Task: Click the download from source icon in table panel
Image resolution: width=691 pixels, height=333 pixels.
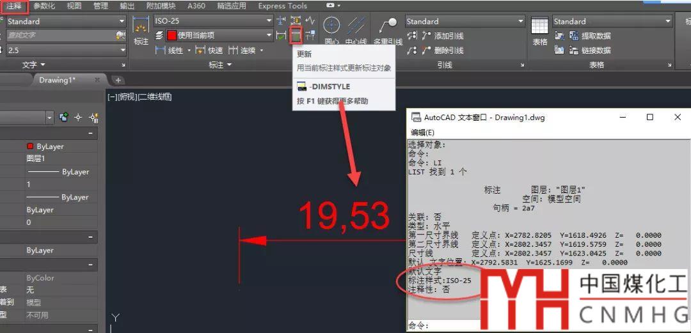Action: point(559,36)
